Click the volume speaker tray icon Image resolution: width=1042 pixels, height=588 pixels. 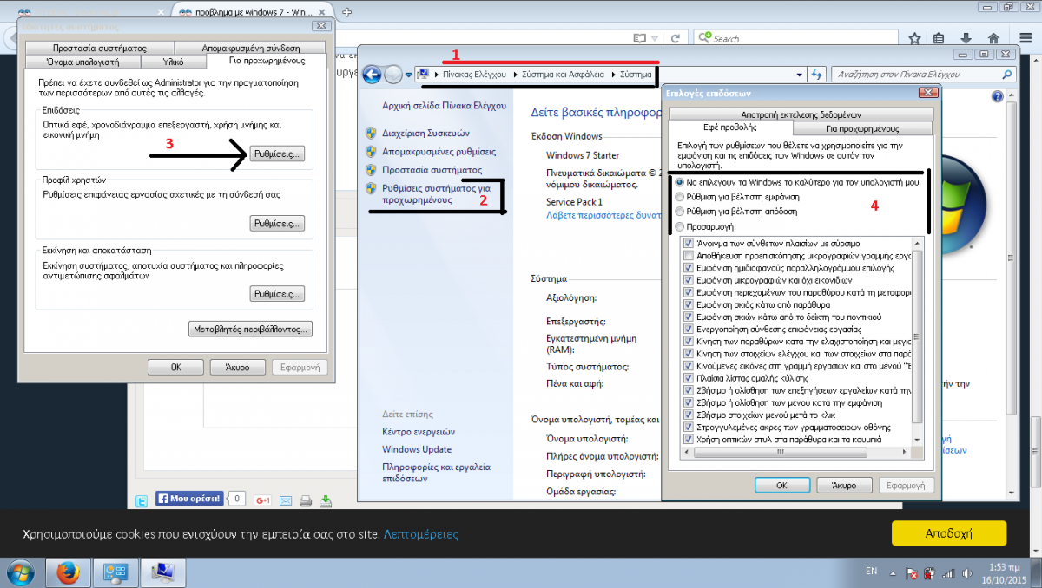click(969, 573)
